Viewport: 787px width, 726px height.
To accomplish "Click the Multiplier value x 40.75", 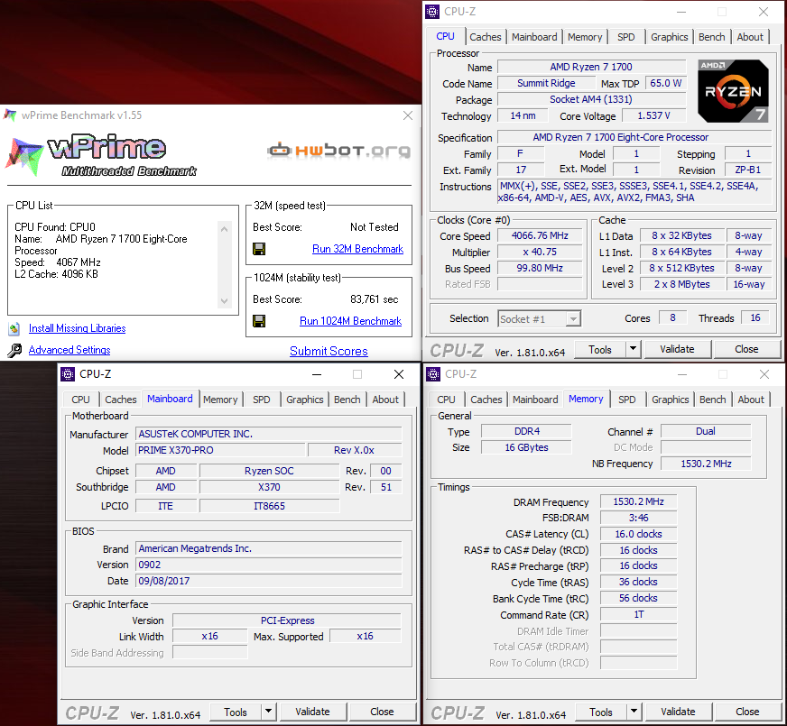I will [x=540, y=253].
